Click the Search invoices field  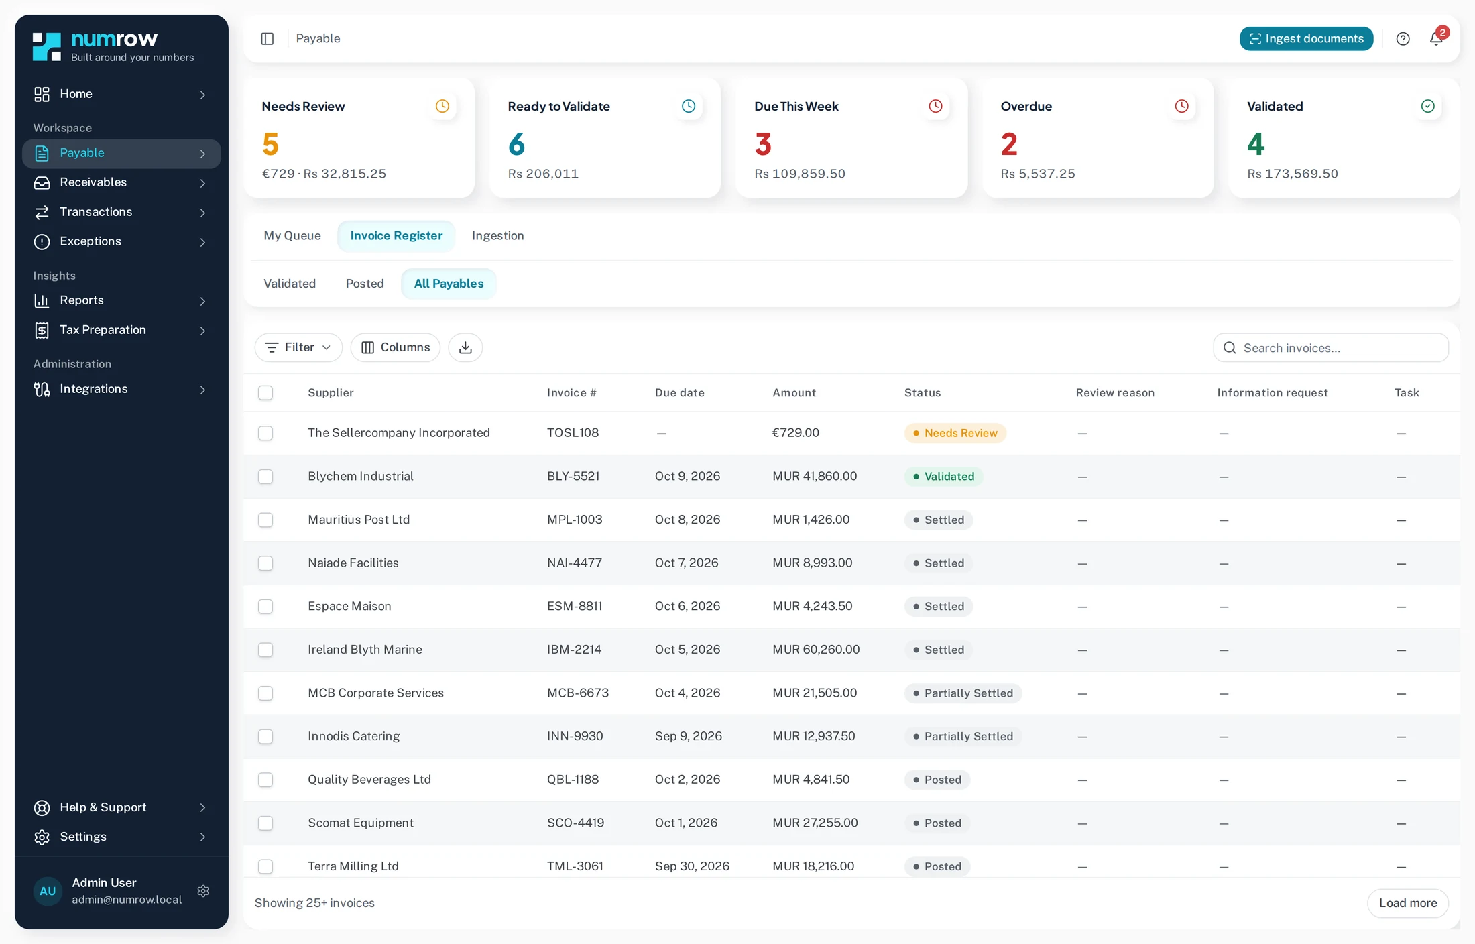(1331, 348)
